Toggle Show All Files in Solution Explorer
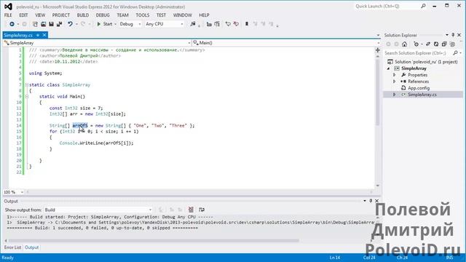 452,44
